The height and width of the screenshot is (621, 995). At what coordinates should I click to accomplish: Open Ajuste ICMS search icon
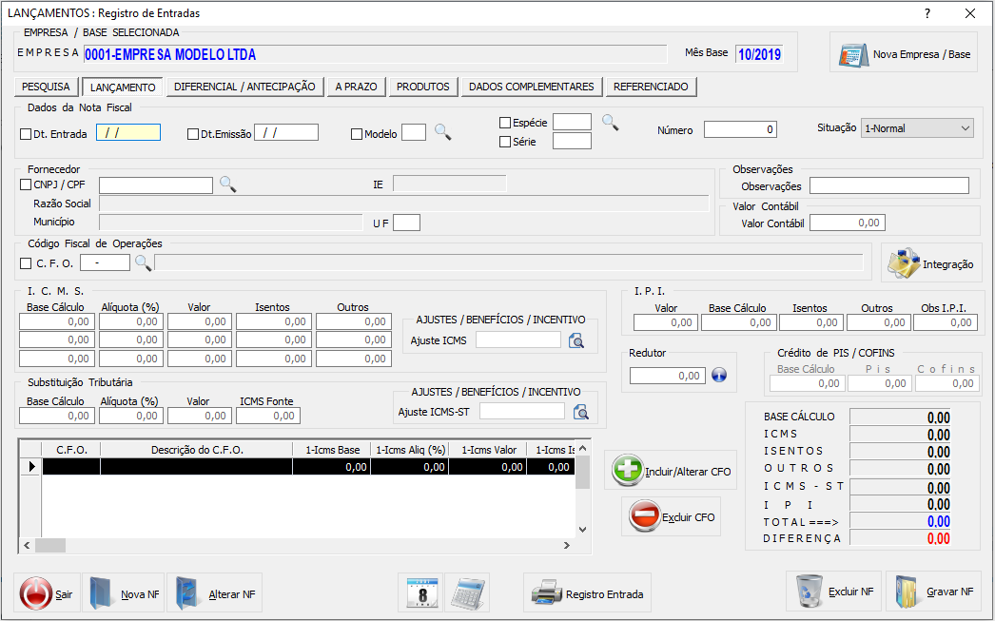[576, 340]
